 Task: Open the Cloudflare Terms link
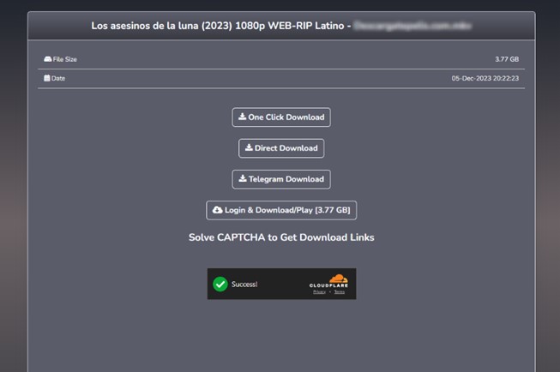pos(340,292)
